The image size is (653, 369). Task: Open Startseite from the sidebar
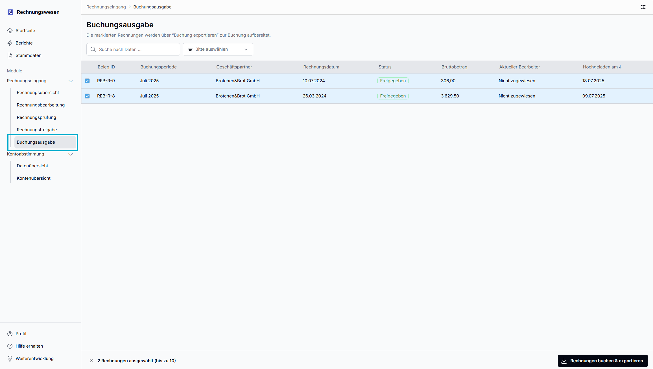pos(25,31)
